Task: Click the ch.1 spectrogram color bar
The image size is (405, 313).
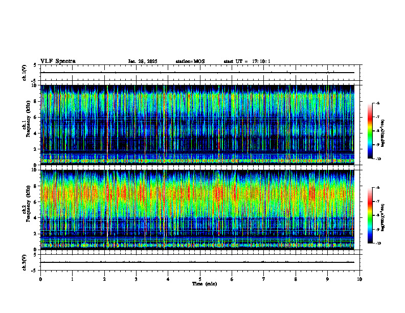Action: click(370, 131)
